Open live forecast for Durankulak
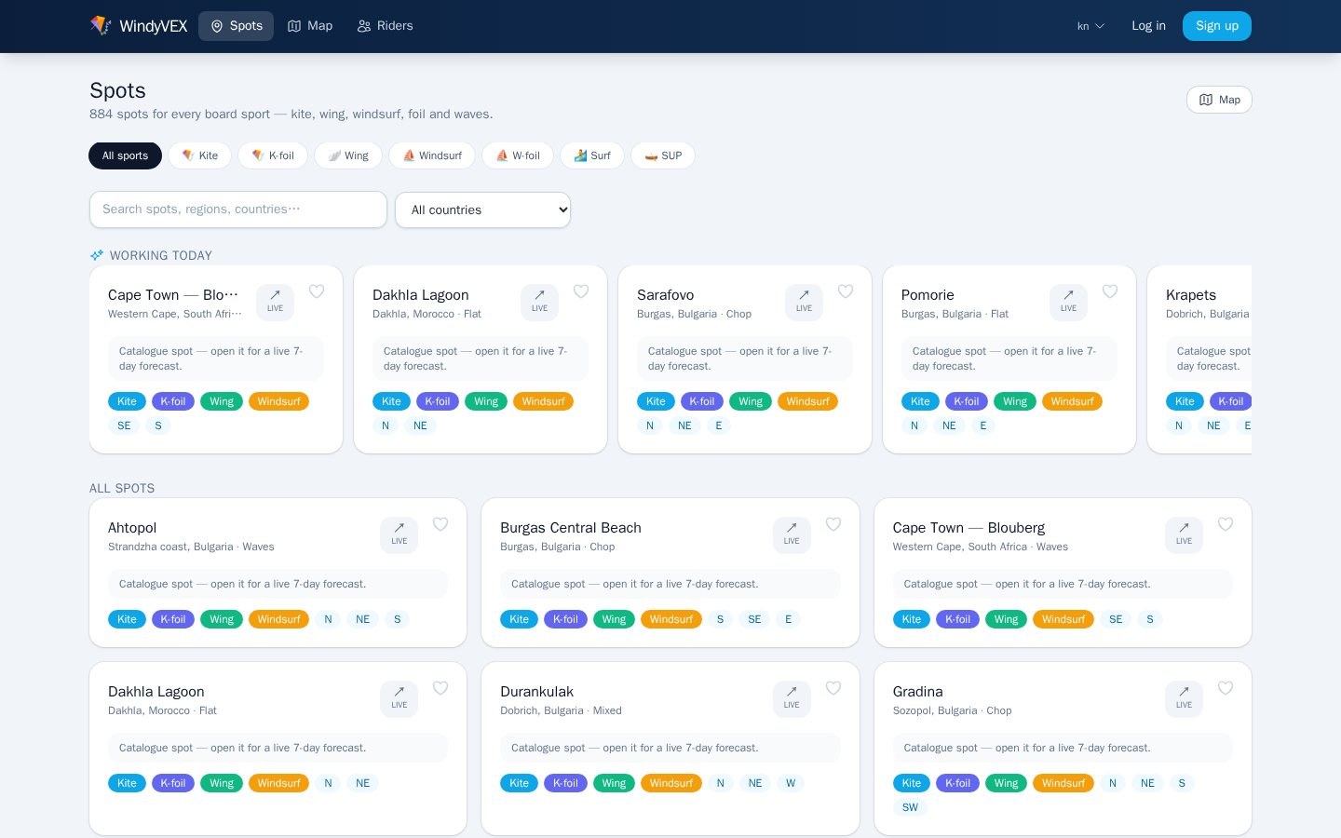The width and height of the screenshot is (1341, 838). pos(792,698)
